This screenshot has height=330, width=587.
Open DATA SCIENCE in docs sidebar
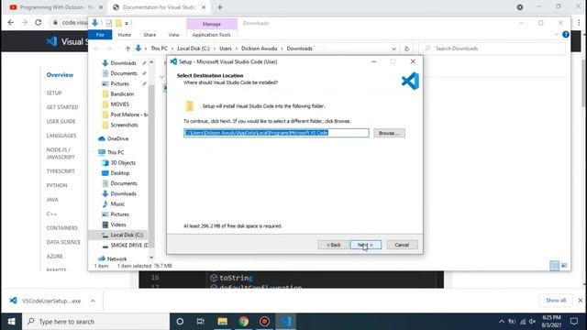[x=63, y=242]
